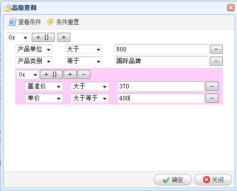Add a condition inside the pink nested group
Screen dimensions: 237x191
coord(70,75)
